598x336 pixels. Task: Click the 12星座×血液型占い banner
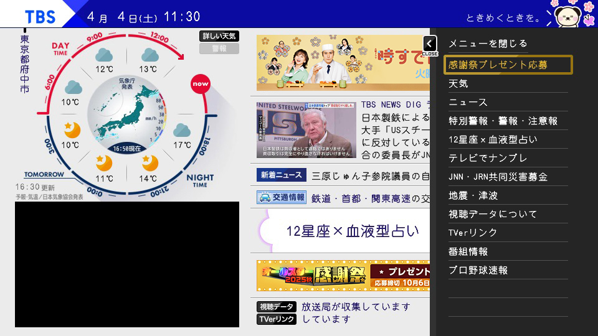[x=344, y=231]
